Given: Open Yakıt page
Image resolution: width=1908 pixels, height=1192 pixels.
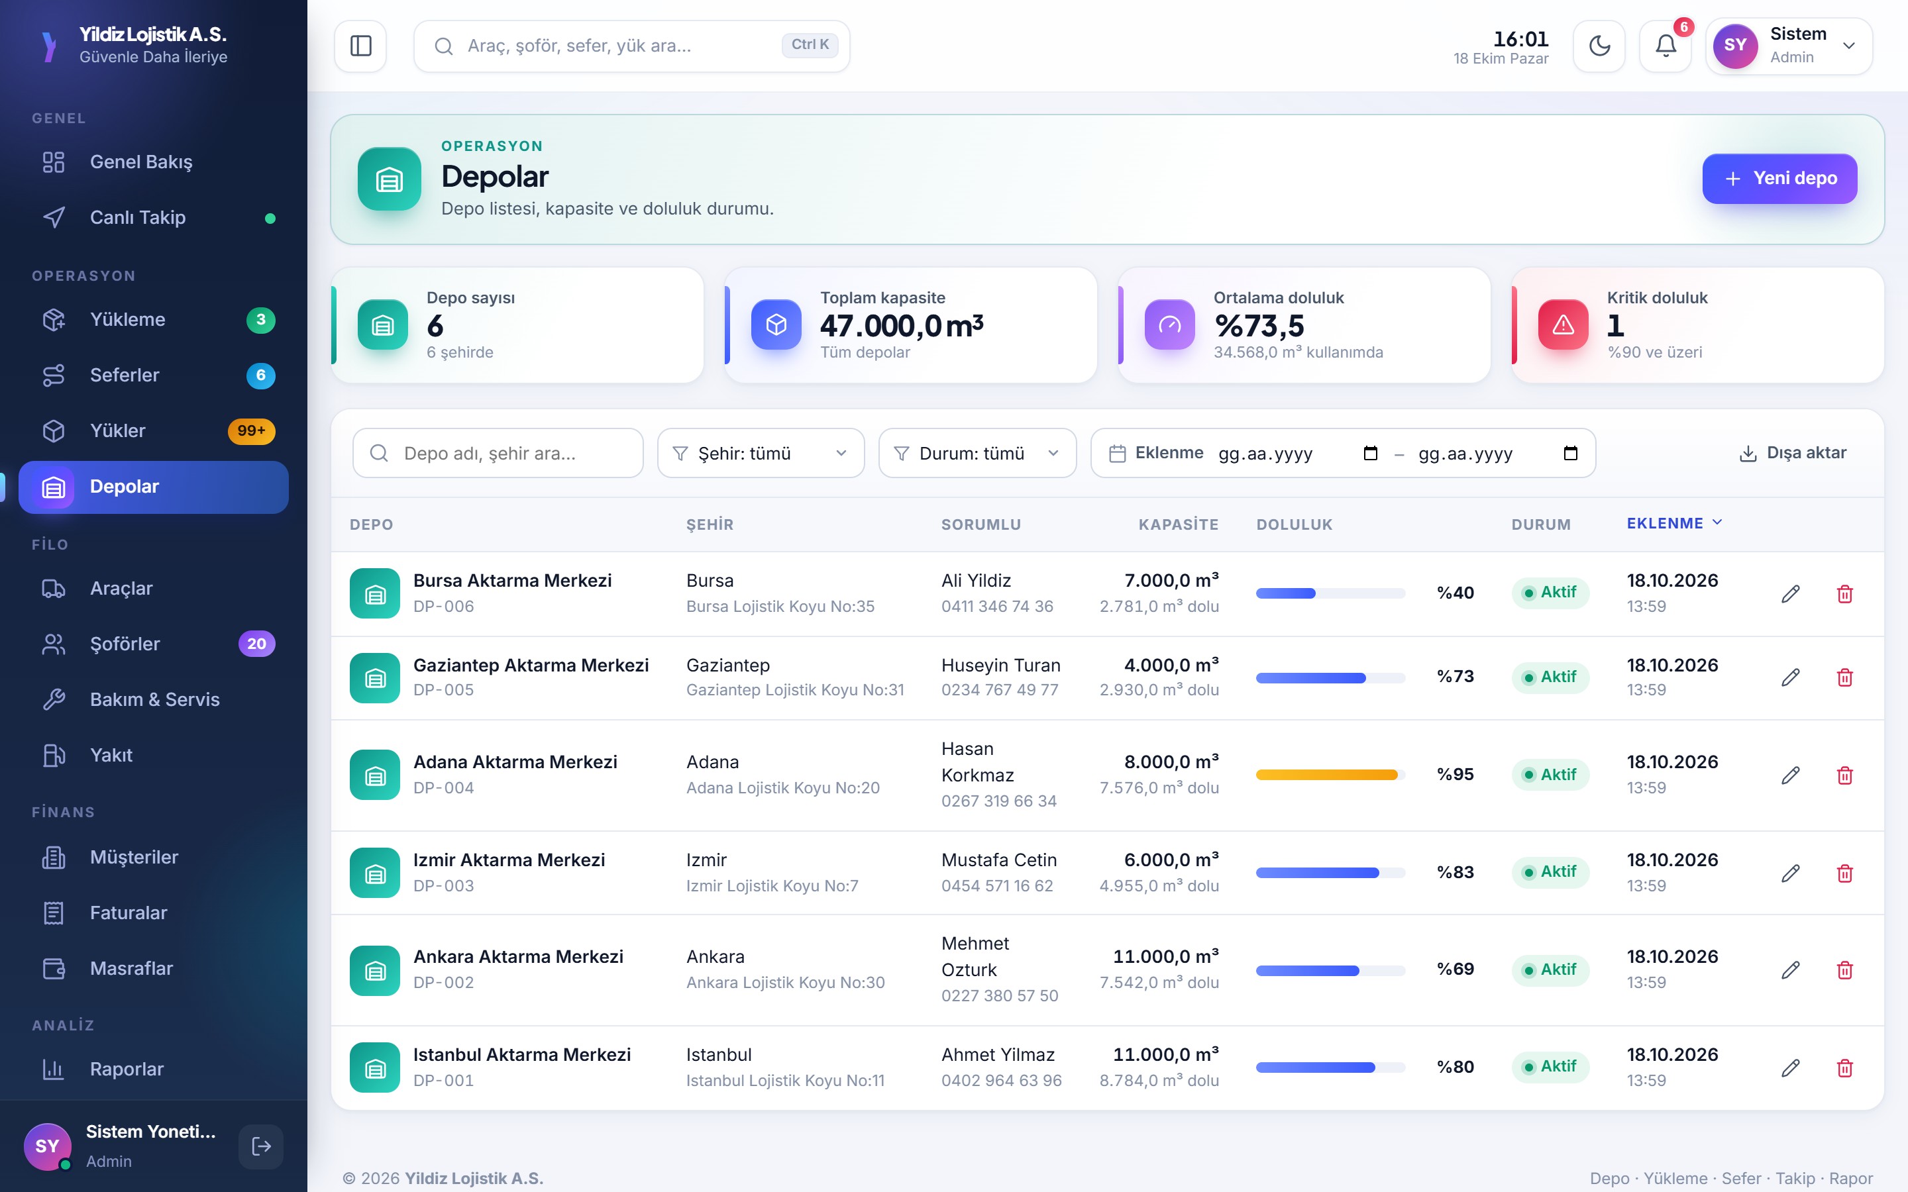Looking at the screenshot, I should coord(154,755).
